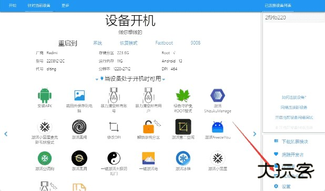Activate 小黑屋 snowflake icon in third row

(x=218, y=158)
